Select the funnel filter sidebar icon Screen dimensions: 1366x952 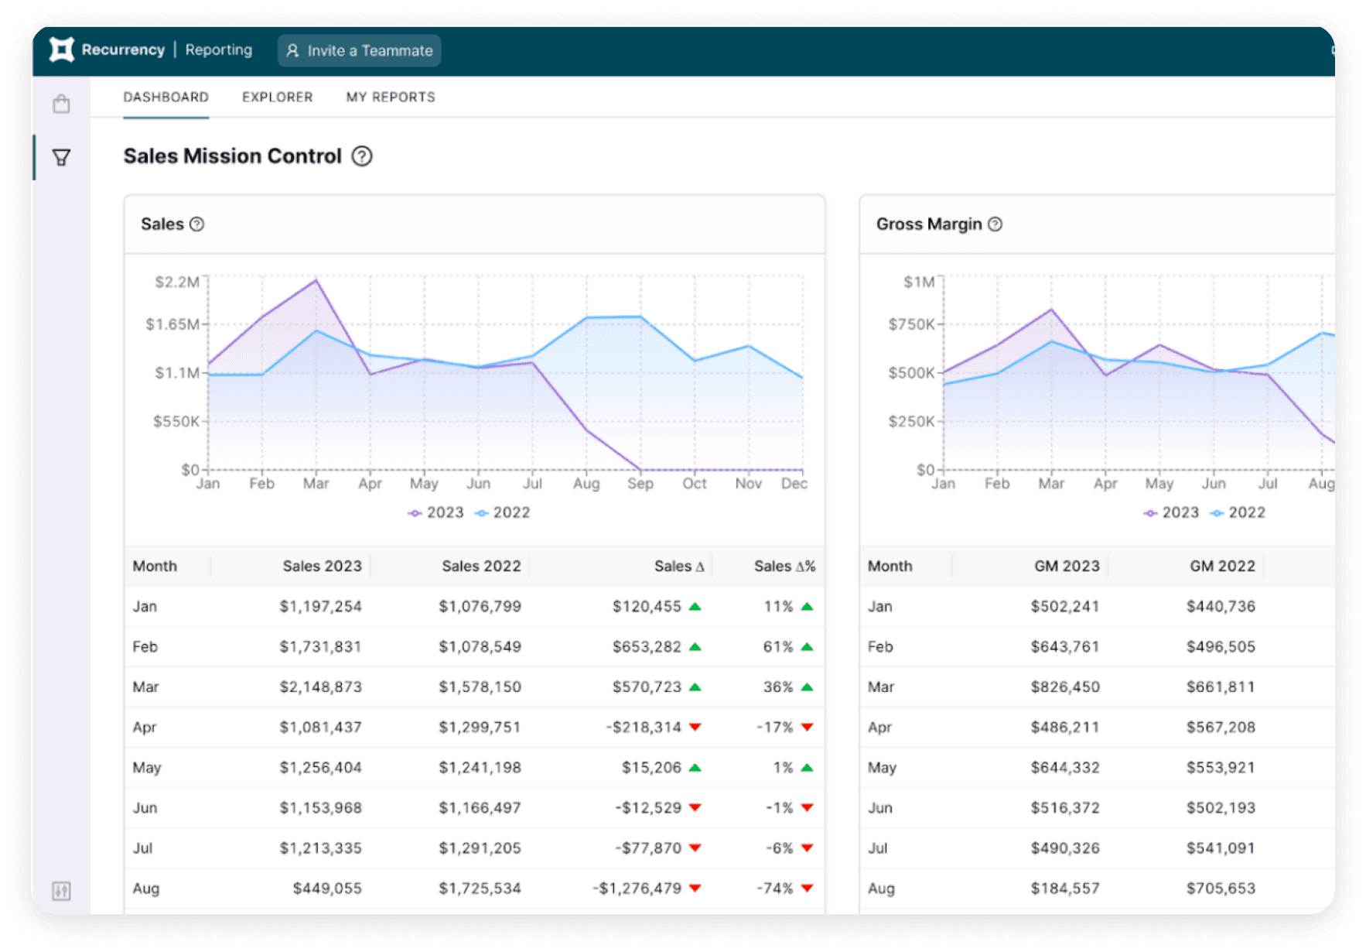click(61, 158)
